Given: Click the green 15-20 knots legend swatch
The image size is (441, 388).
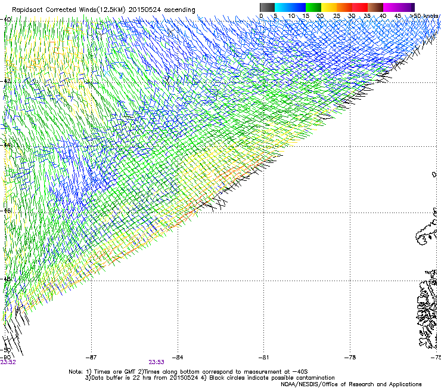Looking at the screenshot, I should tap(313, 7).
